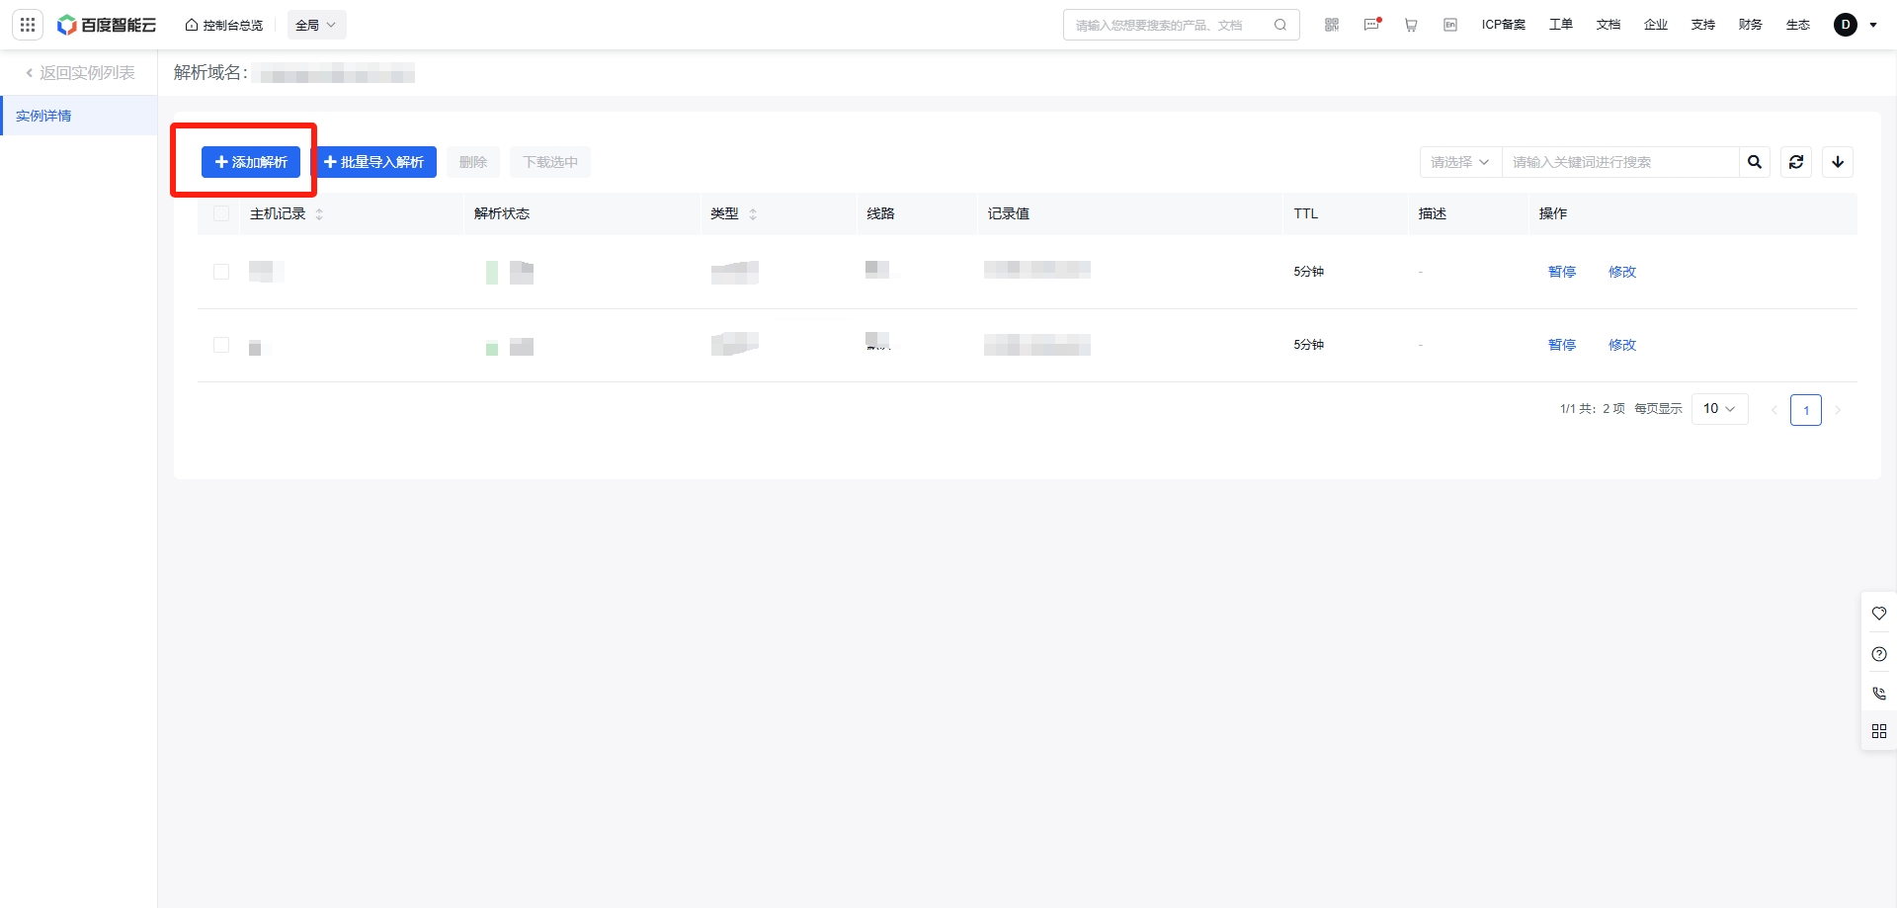Image resolution: width=1897 pixels, height=908 pixels.
Task: Open the 企业 menu
Action: [x=1656, y=25]
